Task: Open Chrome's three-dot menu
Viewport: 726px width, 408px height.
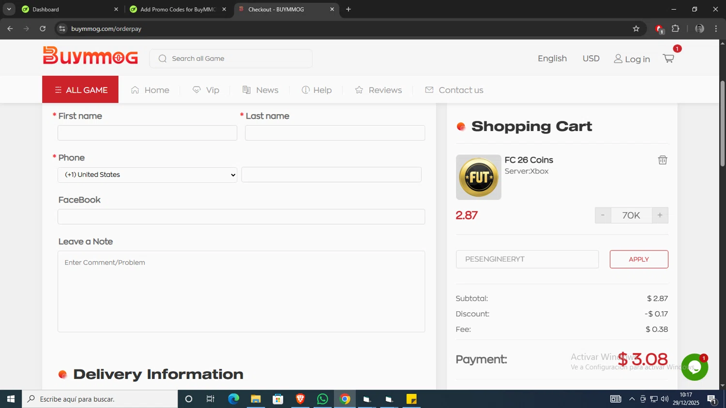Action: pyautogui.click(x=716, y=29)
